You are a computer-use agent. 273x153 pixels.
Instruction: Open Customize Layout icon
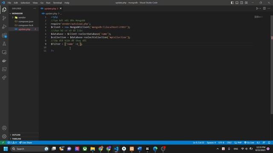(246, 3)
